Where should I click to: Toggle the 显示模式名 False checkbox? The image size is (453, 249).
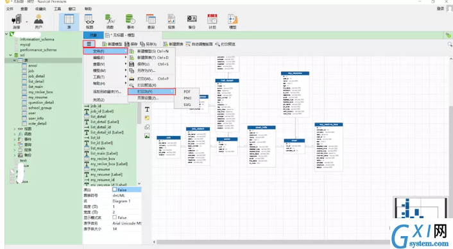pos(115,217)
